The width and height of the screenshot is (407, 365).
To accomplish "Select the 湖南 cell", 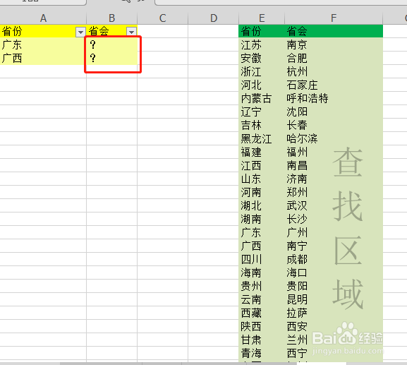I will [x=262, y=220].
